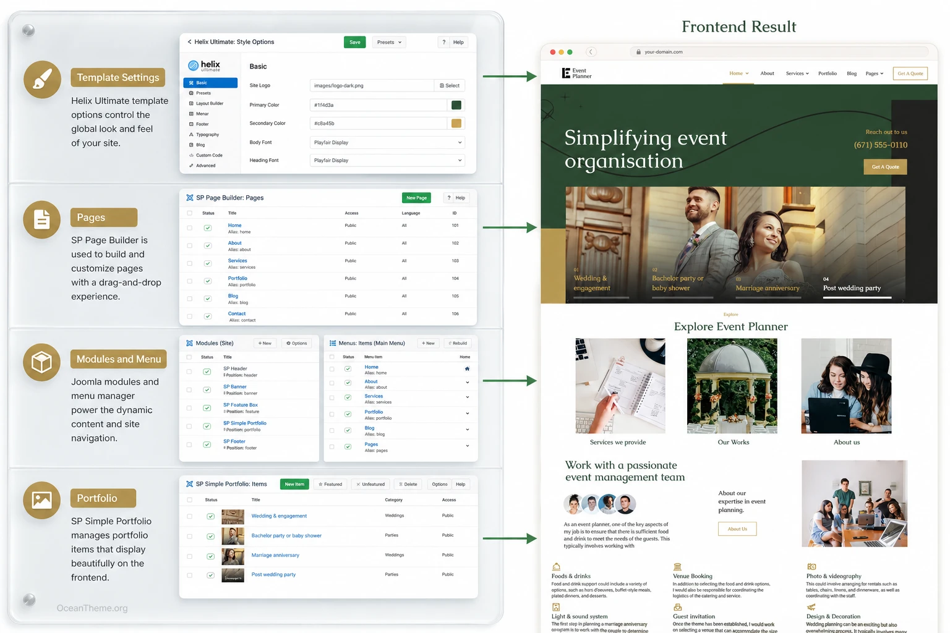Open the Body Font dropdown
950x633 pixels.
pyautogui.click(x=387, y=142)
